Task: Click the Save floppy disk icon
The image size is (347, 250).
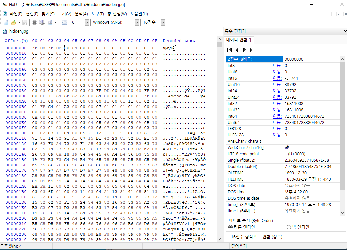Action: pyautogui.click(x=25, y=22)
